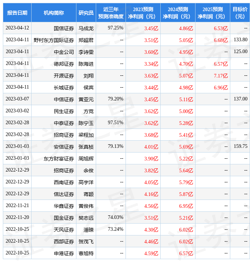Screen dimensions: 250x262
Task: Click the 4.59亿 forecast value
Action: 151,253
